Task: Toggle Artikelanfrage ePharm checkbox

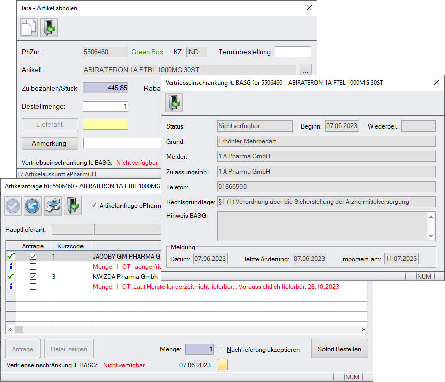Action: tap(93, 205)
